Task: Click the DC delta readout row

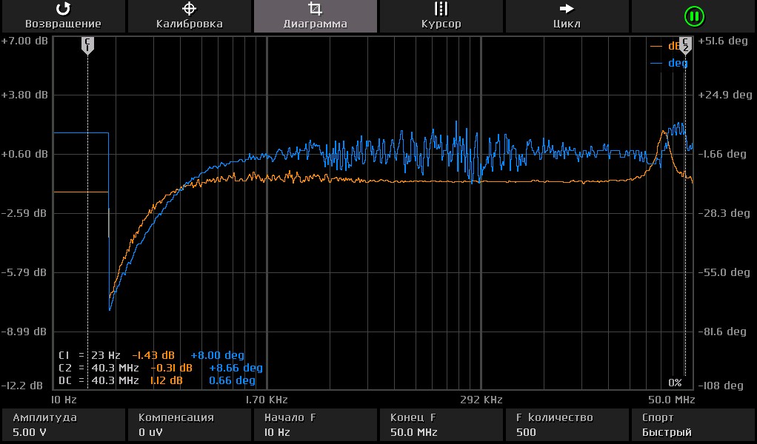Action: click(x=156, y=380)
